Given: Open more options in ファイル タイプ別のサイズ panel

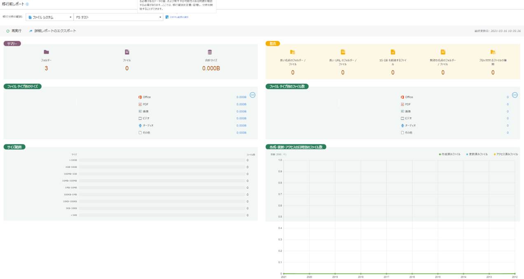Looking at the screenshot, I should tap(253, 95).
